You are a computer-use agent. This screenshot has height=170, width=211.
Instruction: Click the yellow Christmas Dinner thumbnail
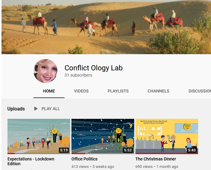pos(167,136)
